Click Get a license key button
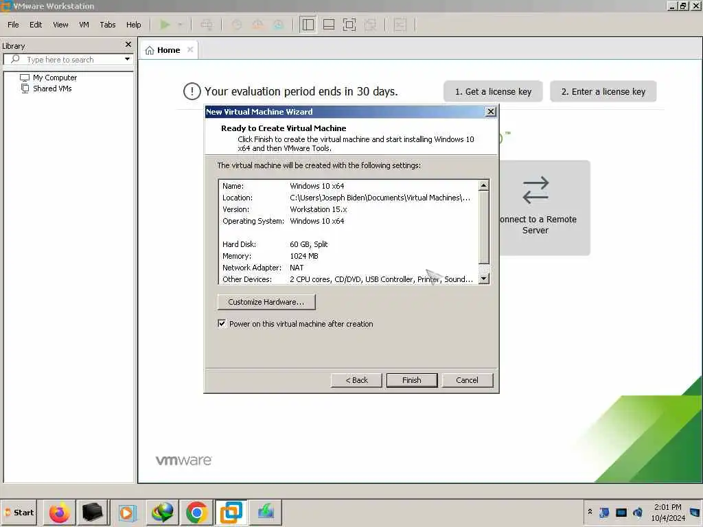Viewport: 703px width, 527px height. 493,91
